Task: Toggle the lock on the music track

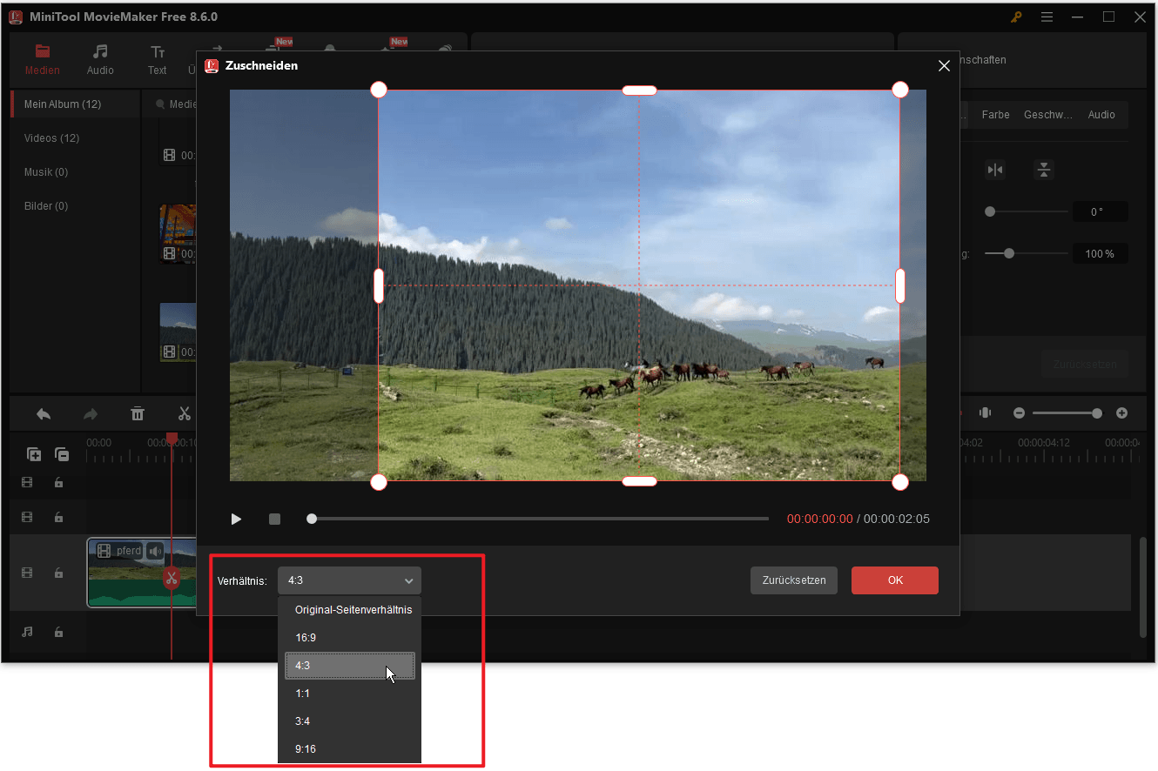Action: [58, 633]
